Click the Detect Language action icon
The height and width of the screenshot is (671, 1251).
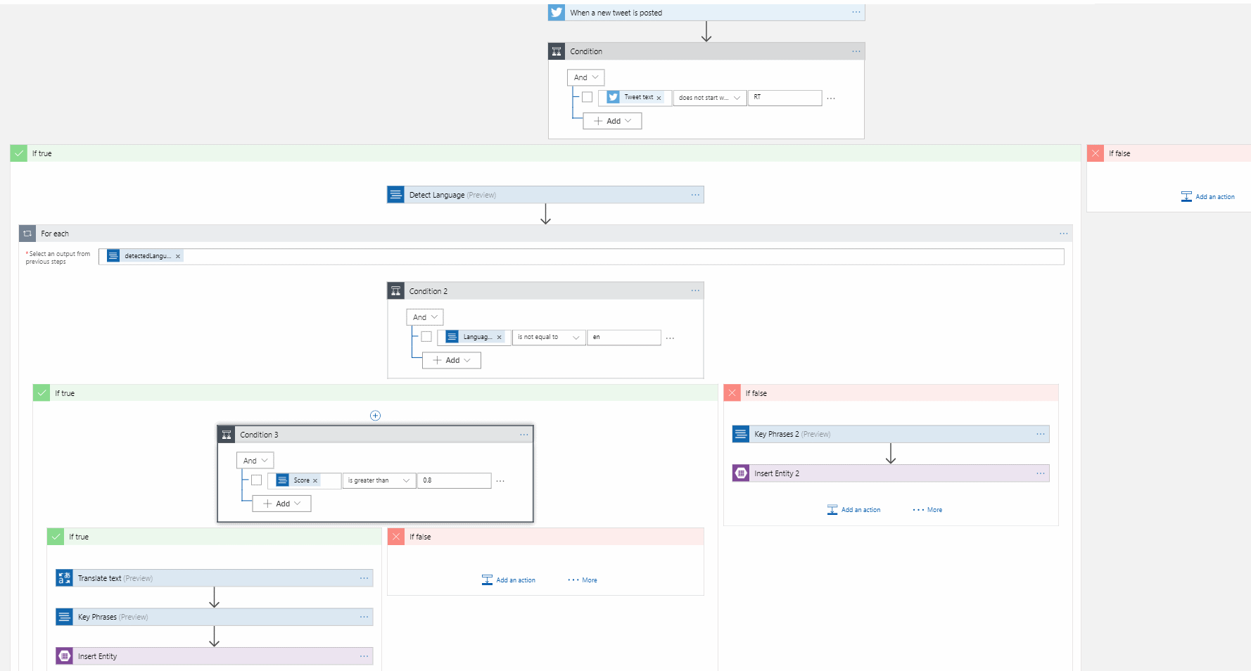tap(395, 195)
